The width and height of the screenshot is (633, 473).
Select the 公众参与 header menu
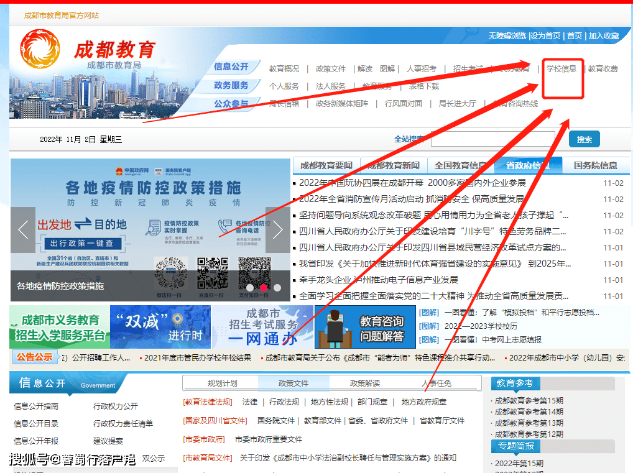(x=231, y=104)
